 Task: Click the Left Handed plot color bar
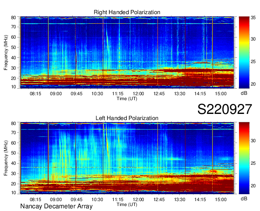pyautogui.click(x=244, y=158)
